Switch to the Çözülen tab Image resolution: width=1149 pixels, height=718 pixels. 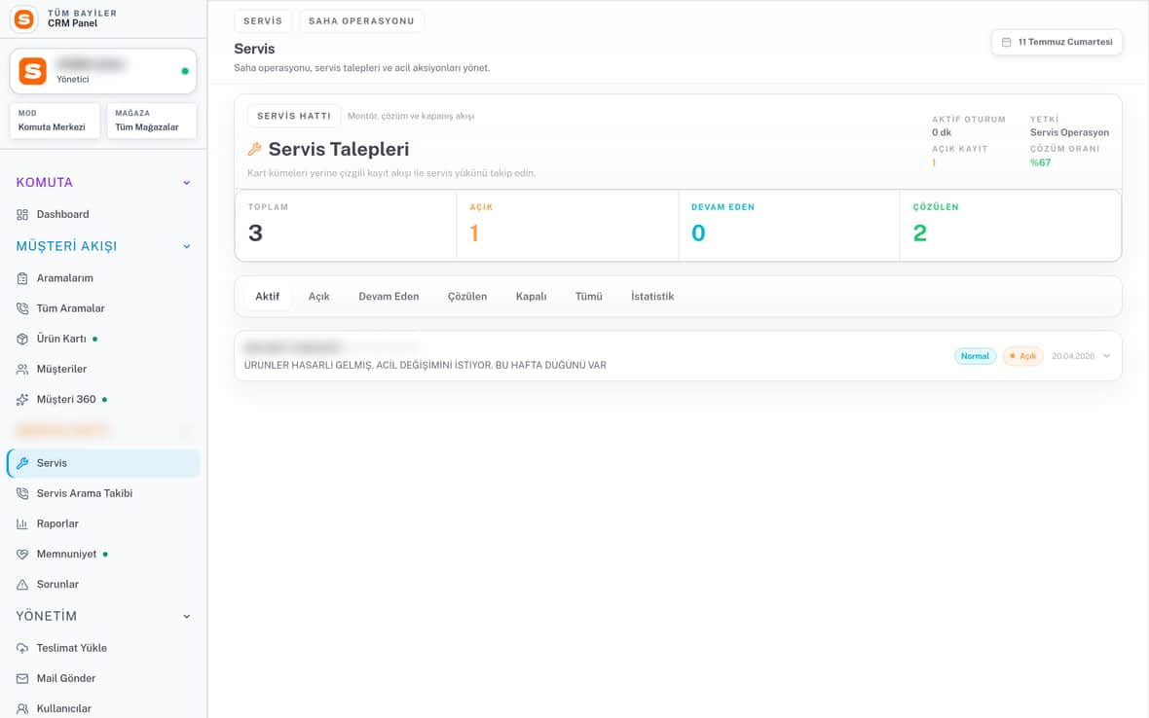point(467,297)
